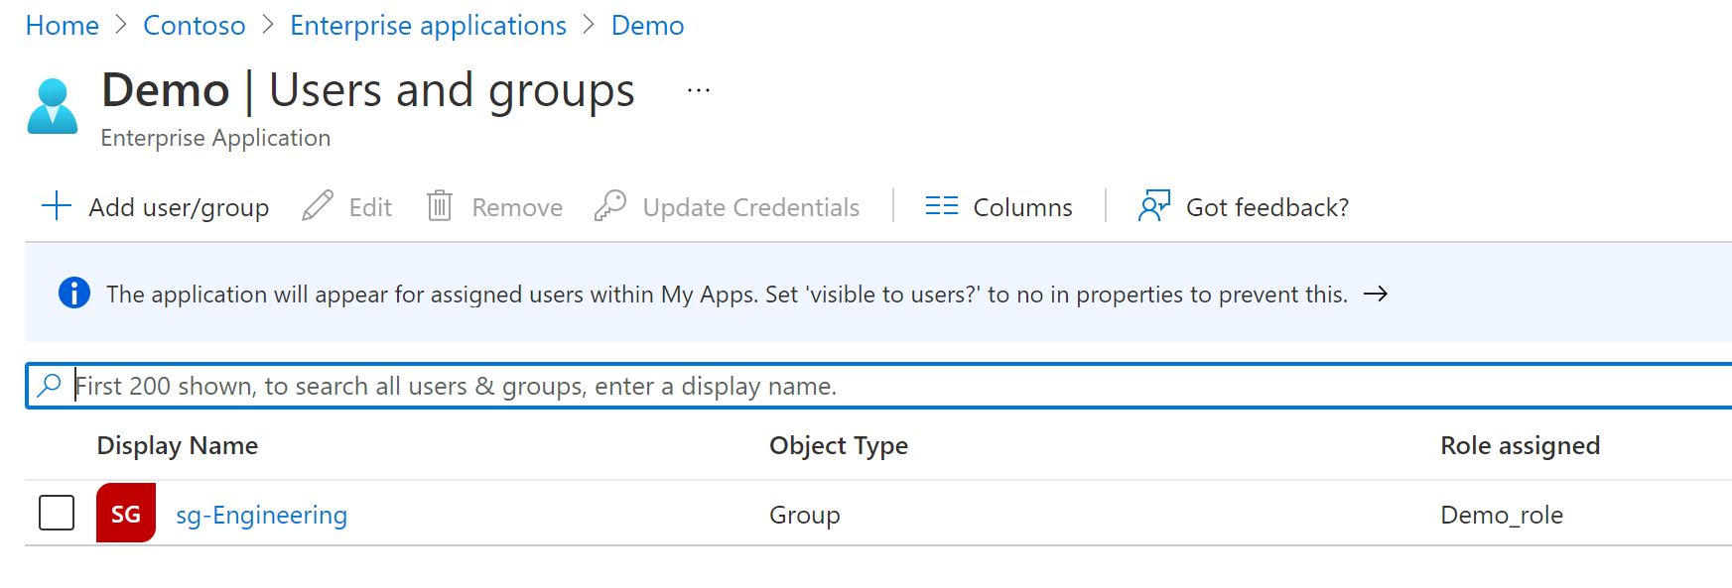Click the plus icon for Add user/group
The width and height of the screenshot is (1732, 588).
[x=57, y=206]
